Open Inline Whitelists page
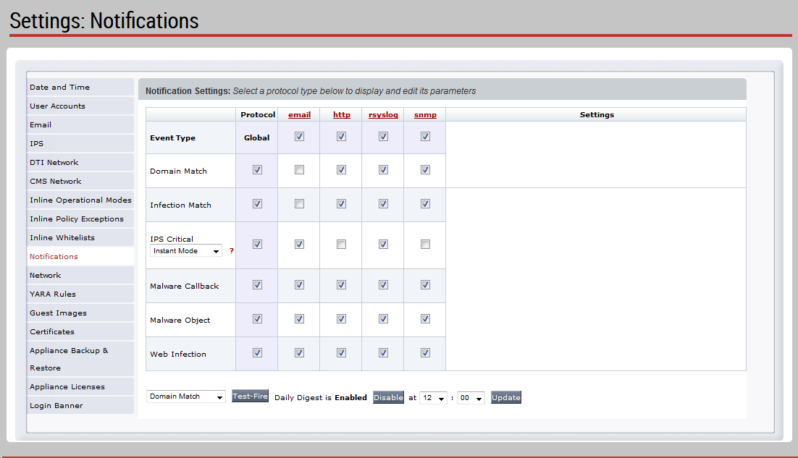This screenshot has width=798, height=458. (80, 237)
